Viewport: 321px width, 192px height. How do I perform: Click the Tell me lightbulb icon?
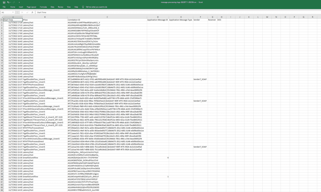pyautogui.click(x=83, y=7)
